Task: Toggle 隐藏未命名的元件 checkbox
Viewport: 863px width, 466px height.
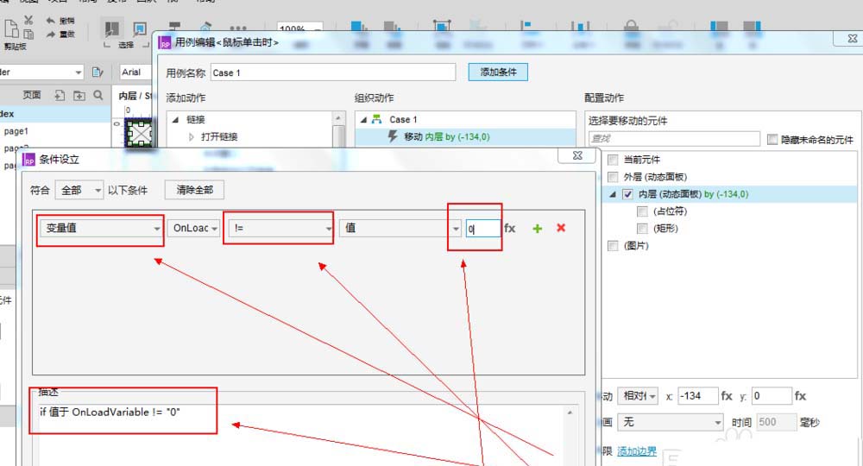Action: coord(772,139)
